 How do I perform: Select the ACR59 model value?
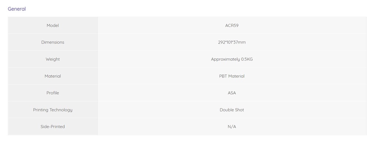[232, 26]
